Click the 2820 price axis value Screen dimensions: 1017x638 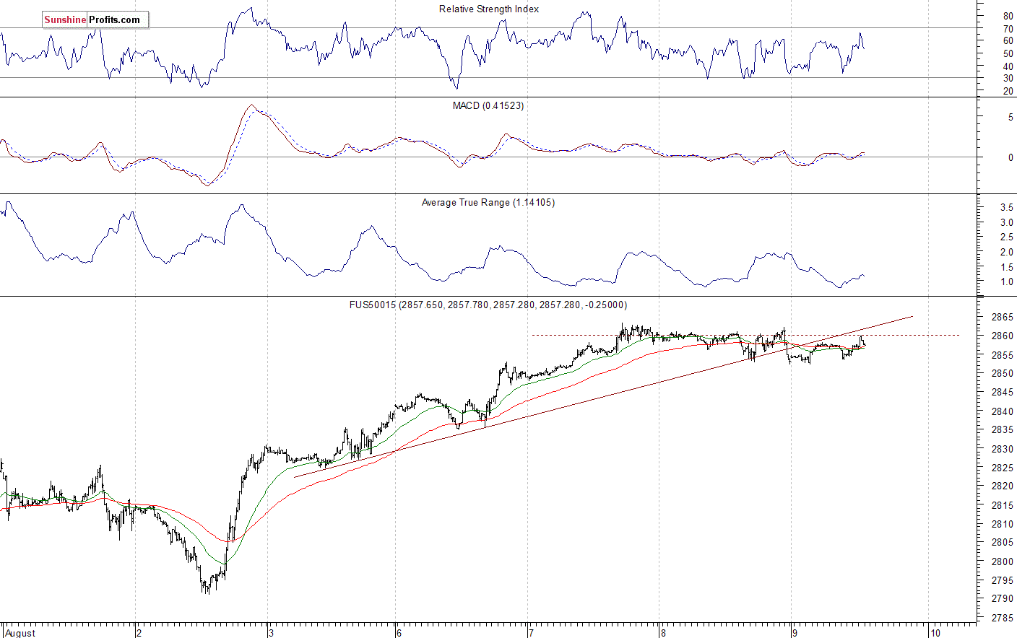click(x=1002, y=486)
